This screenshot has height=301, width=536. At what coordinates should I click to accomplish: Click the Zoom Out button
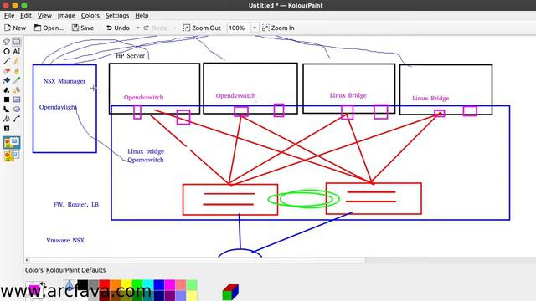tap(202, 28)
